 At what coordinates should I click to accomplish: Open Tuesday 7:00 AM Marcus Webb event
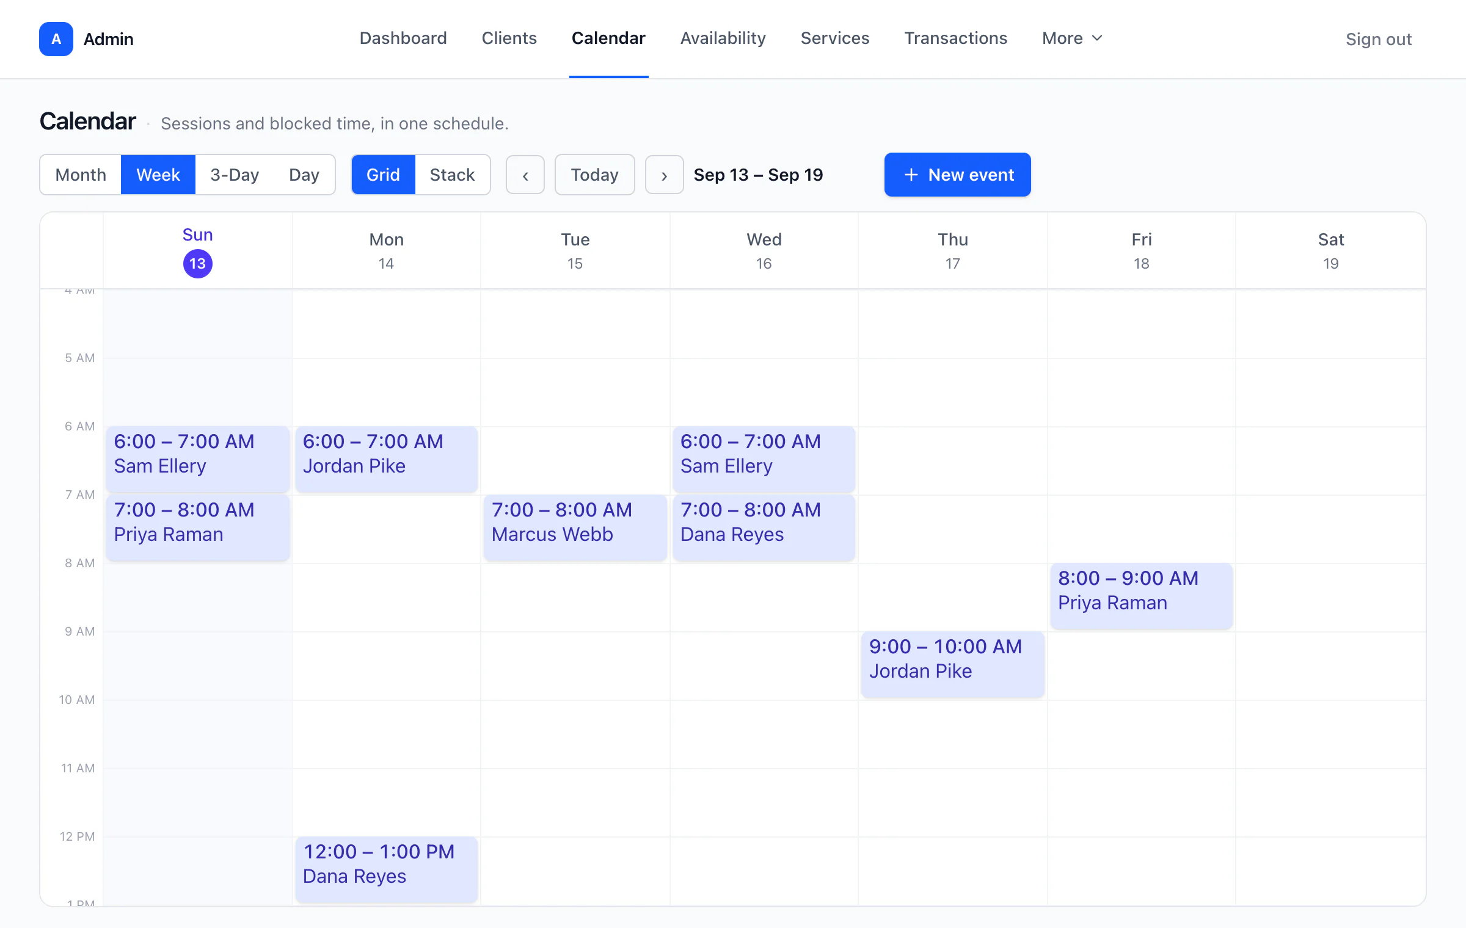(x=575, y=527)
